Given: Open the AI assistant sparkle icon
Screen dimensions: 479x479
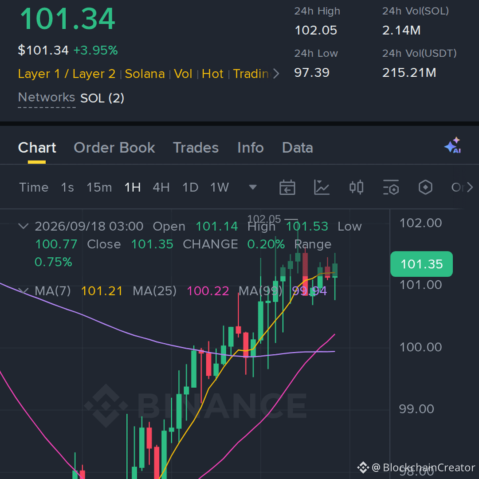Looking at the screenshot, I should [453, 145].
